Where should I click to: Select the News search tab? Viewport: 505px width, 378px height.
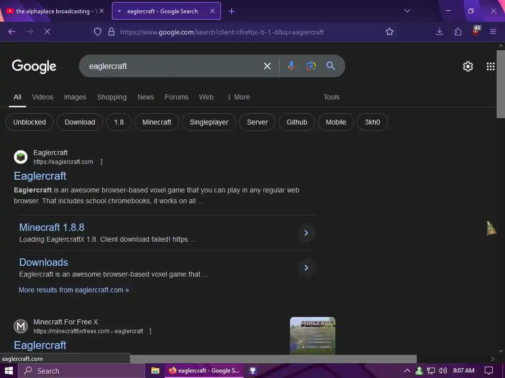[145, 97]
